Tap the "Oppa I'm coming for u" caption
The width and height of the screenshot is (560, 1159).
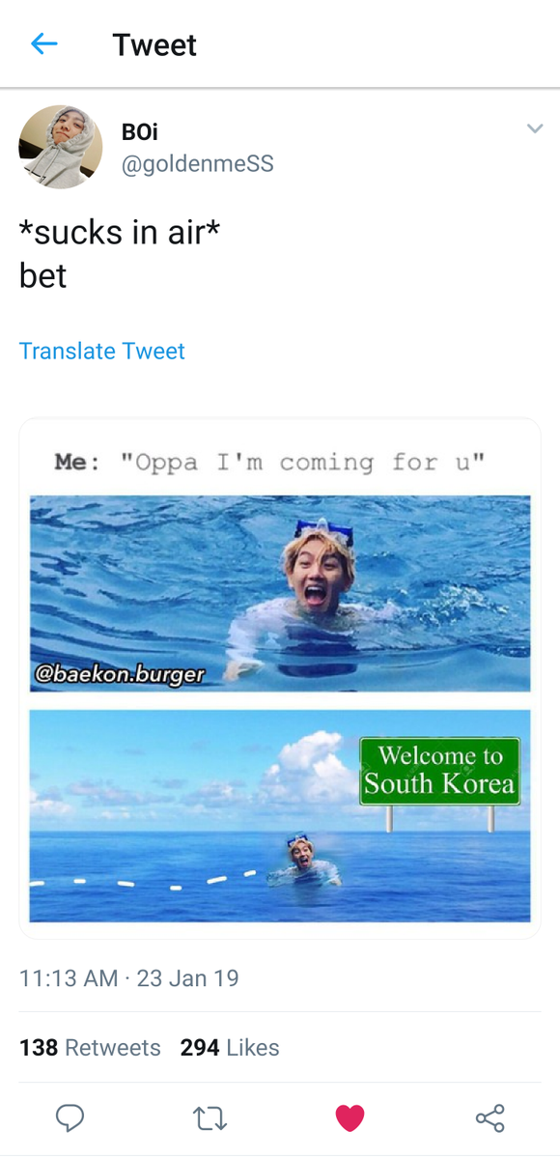pos(302,462)
